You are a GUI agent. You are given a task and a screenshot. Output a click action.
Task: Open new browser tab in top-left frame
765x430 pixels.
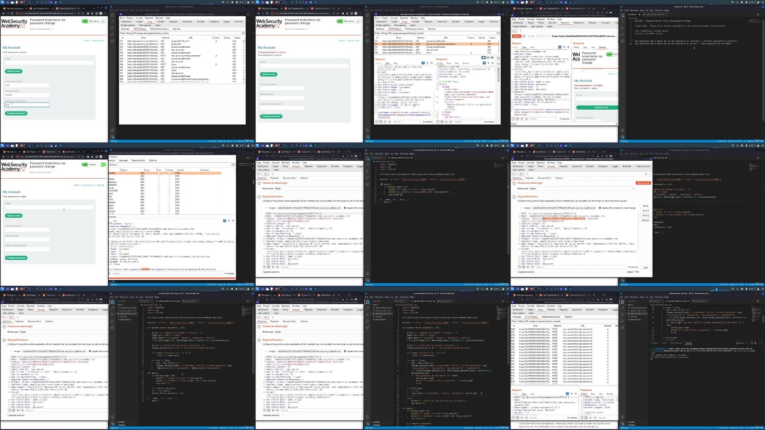(x=84, y=9)
